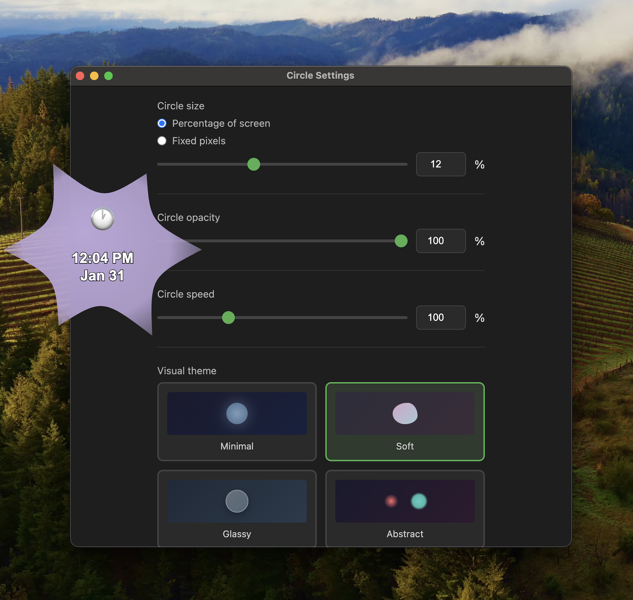Select the Percentage of screen radio button
Image resolution: width=633 pixels, height=600 pixels.
click(x=162, y=123)
